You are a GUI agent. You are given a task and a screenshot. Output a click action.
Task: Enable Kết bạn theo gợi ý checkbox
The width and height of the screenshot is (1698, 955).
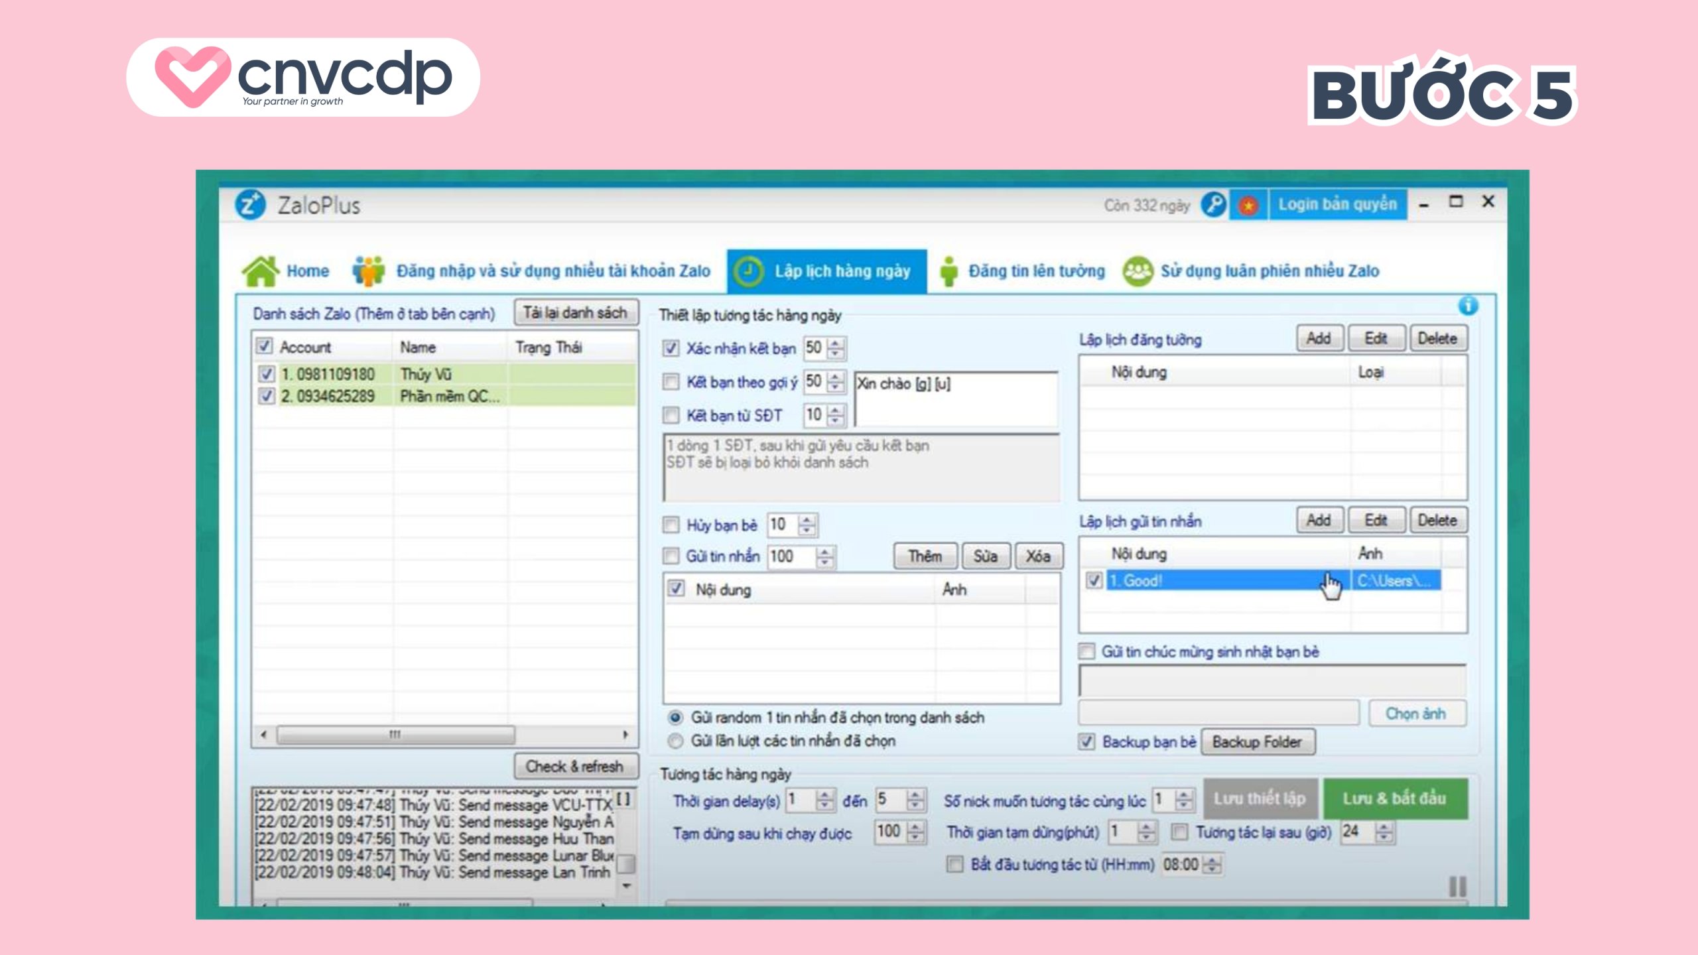671,381
